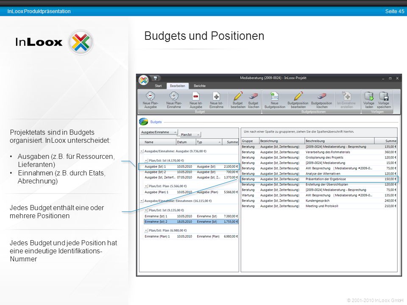Click the Ausgabe/Einnahme grouping header
407x305 pixels.
(159, 132)
